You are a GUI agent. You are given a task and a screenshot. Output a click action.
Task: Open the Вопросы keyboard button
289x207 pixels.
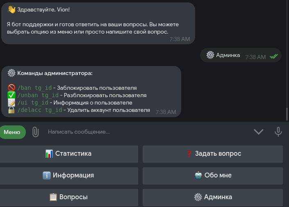(69, 198)
